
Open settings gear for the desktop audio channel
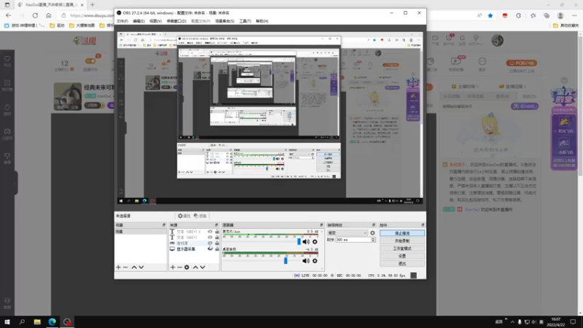tap(315, 261)
